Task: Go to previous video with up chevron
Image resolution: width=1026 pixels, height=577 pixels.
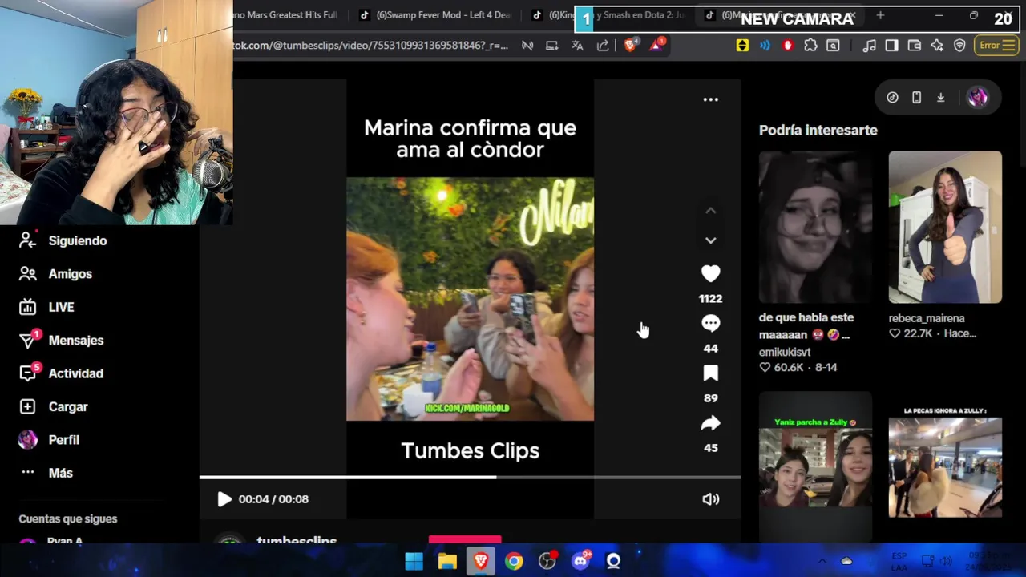Action: tap(710, 211)
